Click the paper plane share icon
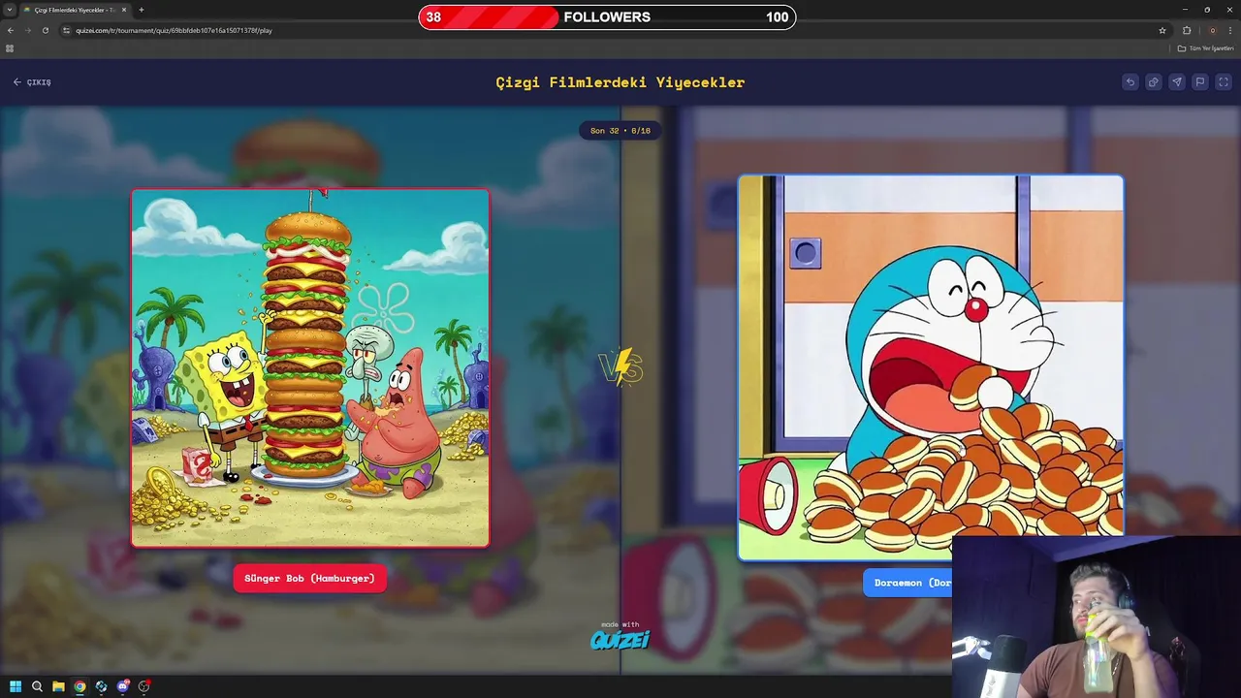Screen dimensions: 1241x698 pos(1176,82)
